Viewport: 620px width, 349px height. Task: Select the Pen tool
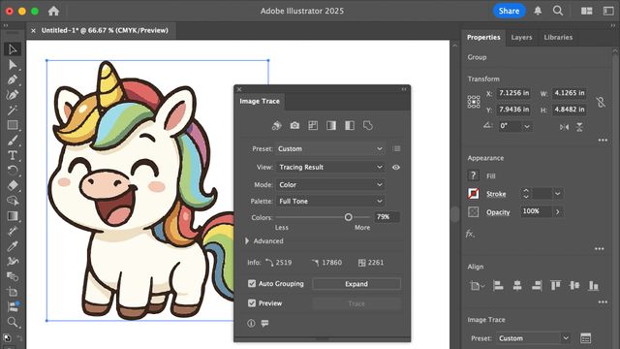[13, 79]
